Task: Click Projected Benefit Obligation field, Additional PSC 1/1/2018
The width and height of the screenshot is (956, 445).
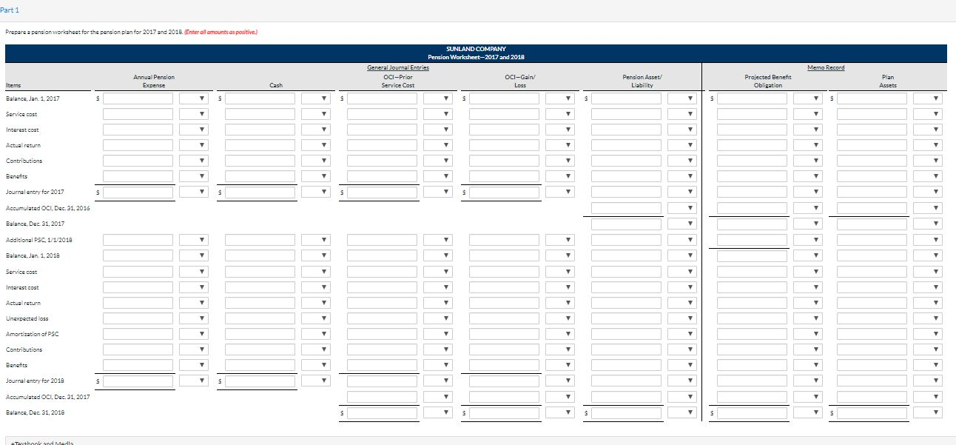Action: point(752,240)
